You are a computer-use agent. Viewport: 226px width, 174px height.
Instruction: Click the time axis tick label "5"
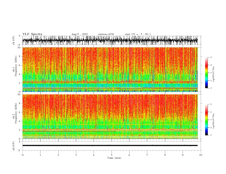click(112, 155)
